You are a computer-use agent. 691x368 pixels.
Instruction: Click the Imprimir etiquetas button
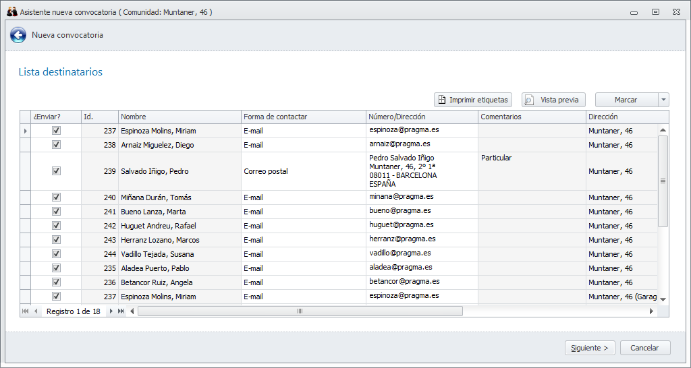point(473,100)
